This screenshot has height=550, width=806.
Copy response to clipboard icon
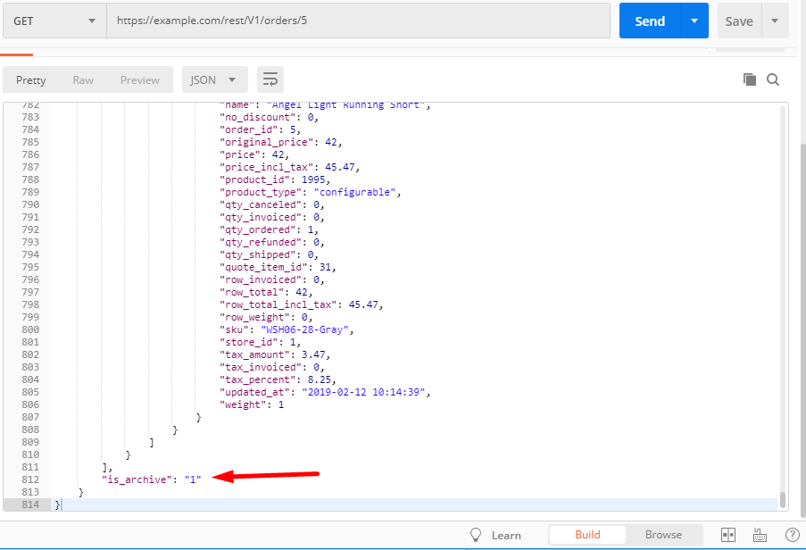[x=750, y=79]
